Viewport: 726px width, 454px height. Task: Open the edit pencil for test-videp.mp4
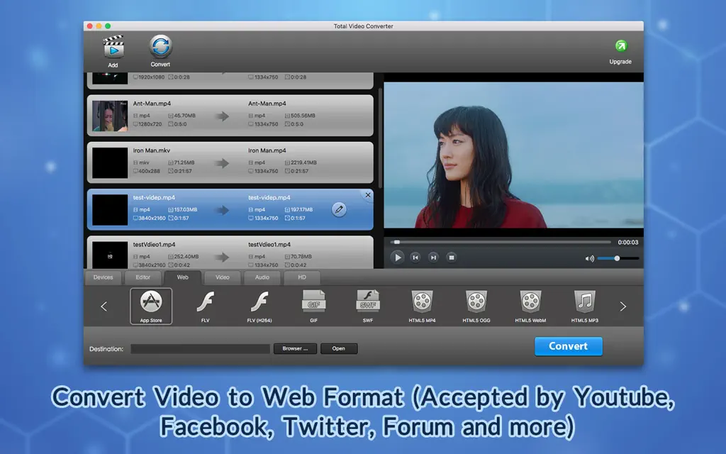coord(339,209)
